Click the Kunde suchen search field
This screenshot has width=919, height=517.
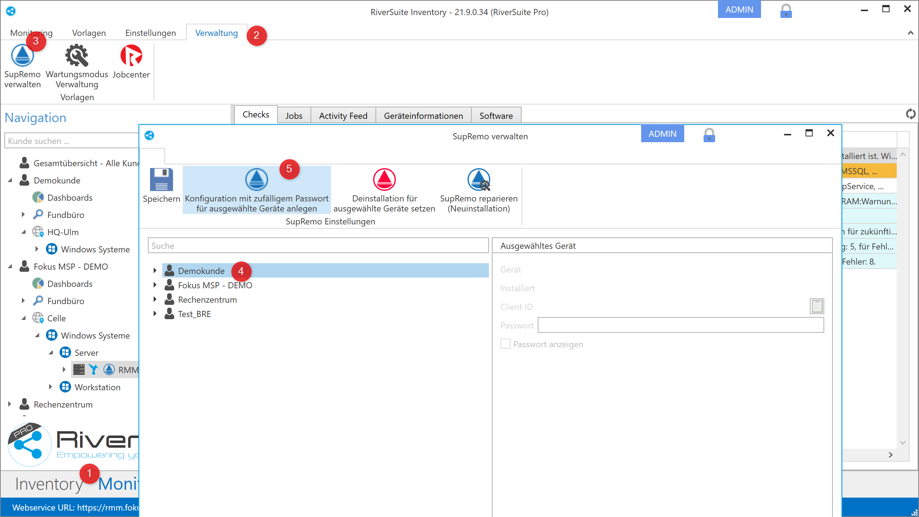pyautogui.click(x=72, y=141)
